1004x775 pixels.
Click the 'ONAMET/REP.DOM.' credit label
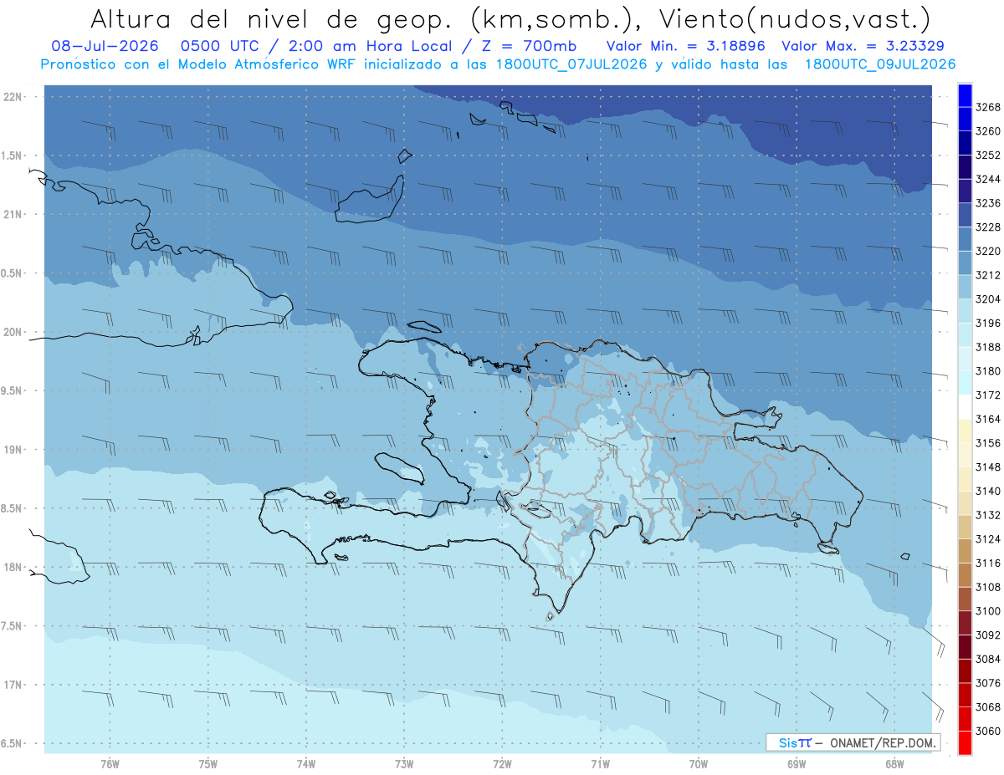point(882,742)
